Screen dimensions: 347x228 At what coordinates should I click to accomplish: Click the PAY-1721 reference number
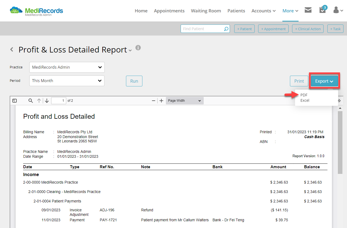(108, 220)
